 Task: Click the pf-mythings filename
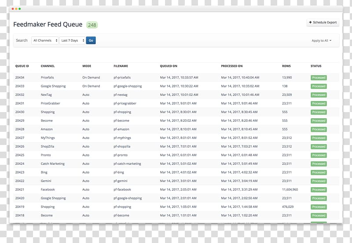[122, 138]
